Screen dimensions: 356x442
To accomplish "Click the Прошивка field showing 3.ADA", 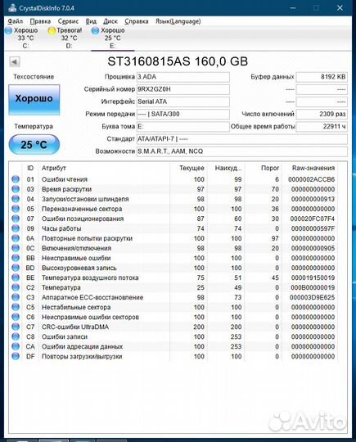I will [x=183, y=77].
